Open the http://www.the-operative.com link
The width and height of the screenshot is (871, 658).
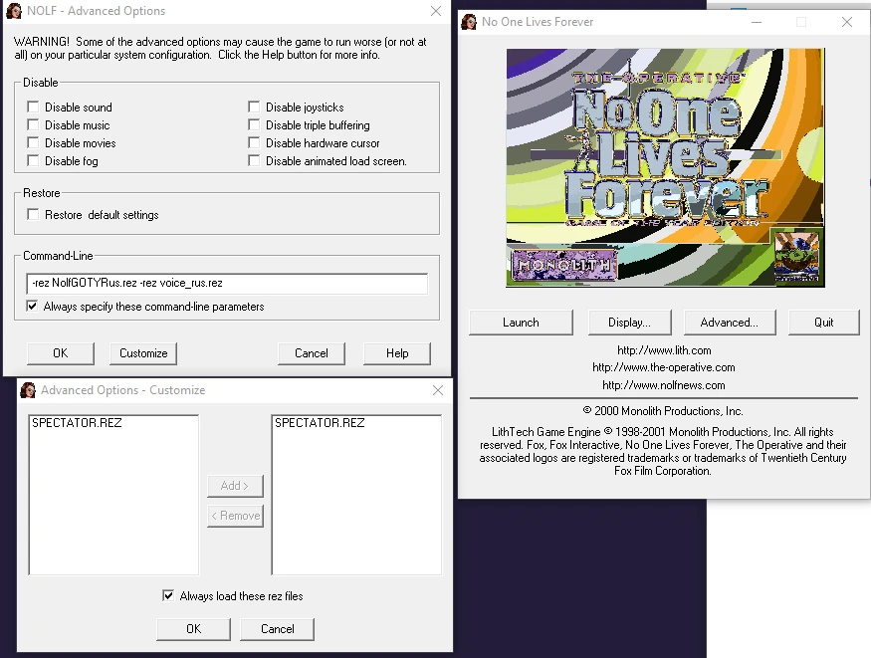coord(664,367)
